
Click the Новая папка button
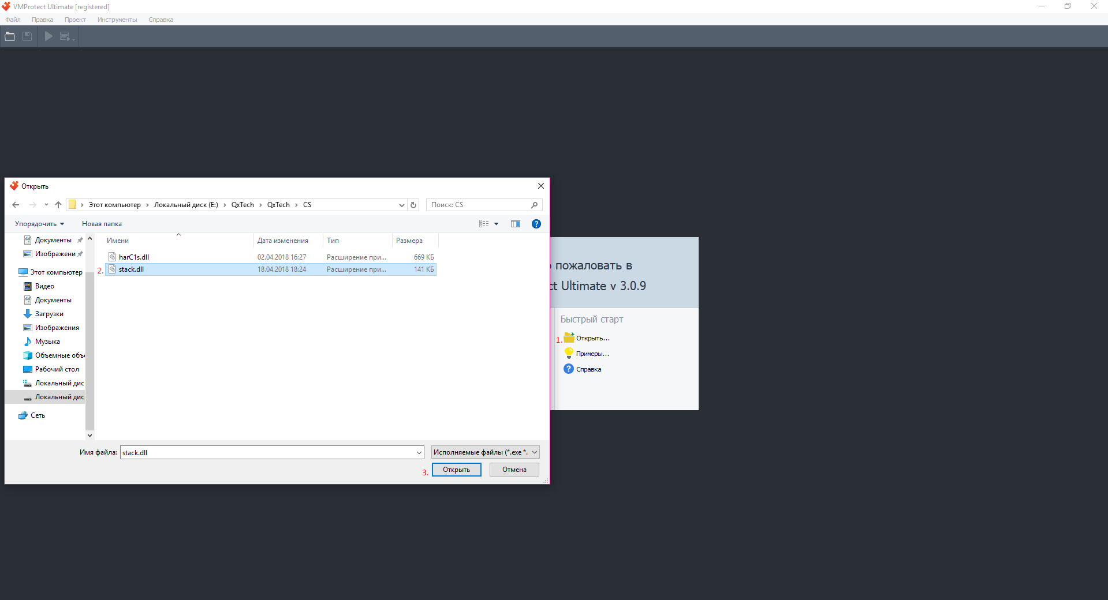point(102,224)
